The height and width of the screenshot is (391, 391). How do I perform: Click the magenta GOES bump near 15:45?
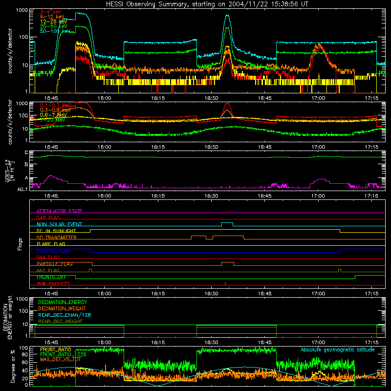pos(51,176)
